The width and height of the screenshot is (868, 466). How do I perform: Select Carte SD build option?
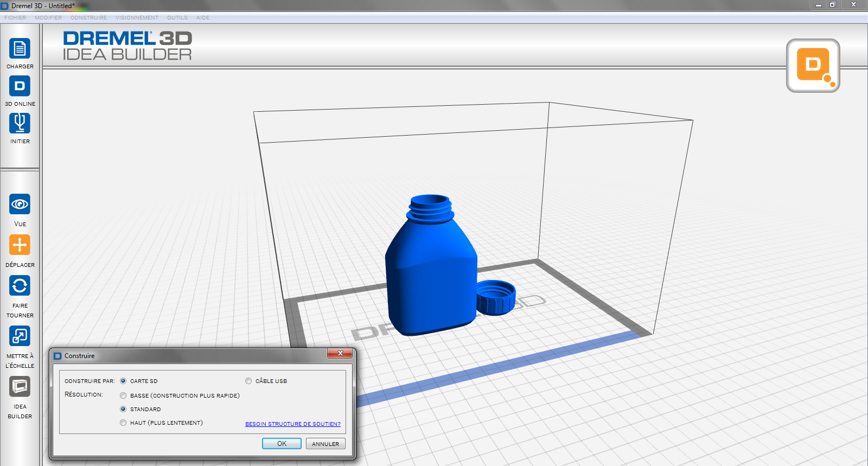pos(123,381)
